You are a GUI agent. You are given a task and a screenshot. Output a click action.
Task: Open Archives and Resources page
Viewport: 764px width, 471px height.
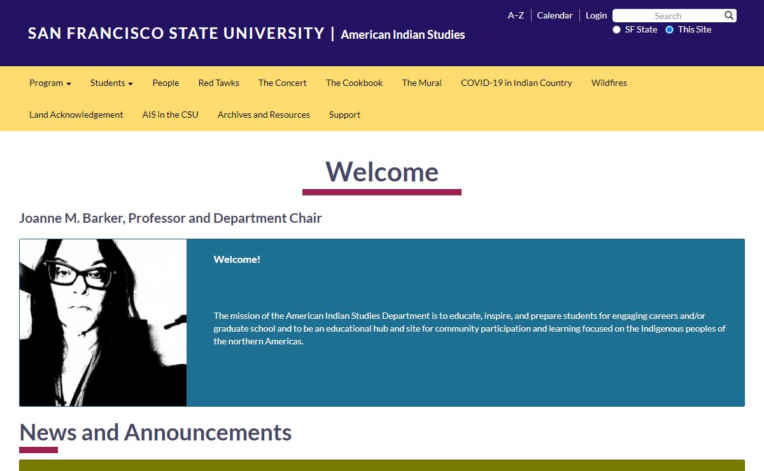264,115
